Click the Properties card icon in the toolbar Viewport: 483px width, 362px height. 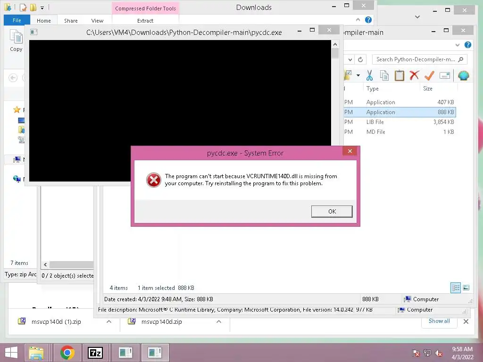[444, 75]
